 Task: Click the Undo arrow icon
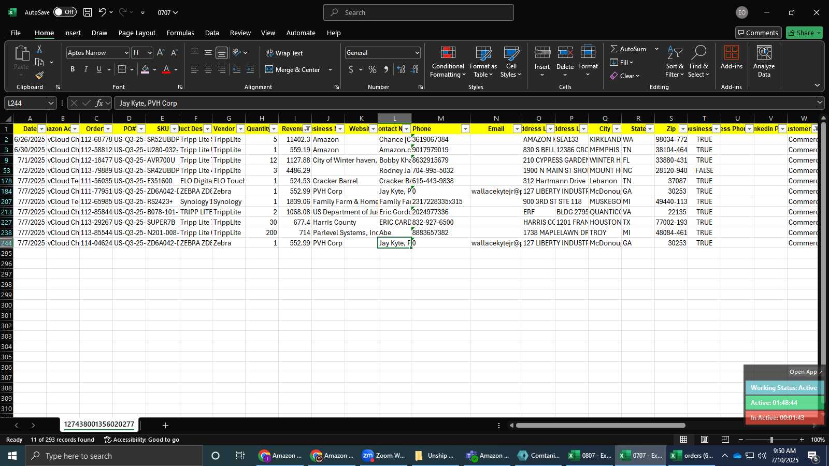pyautogui.click(x=103, y=12)
